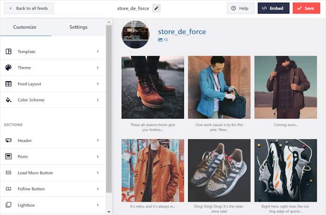Expand the Lightbox chevron

(98, 205)
